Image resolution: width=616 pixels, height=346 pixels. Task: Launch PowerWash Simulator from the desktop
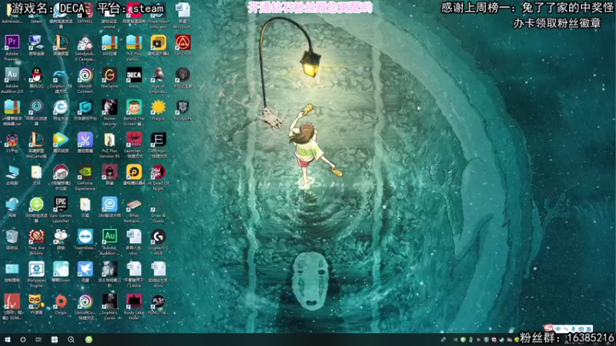pos(159,15)
